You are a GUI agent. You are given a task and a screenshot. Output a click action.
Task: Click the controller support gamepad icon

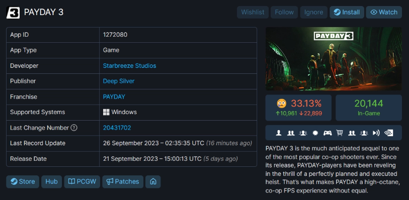point(328,133)
